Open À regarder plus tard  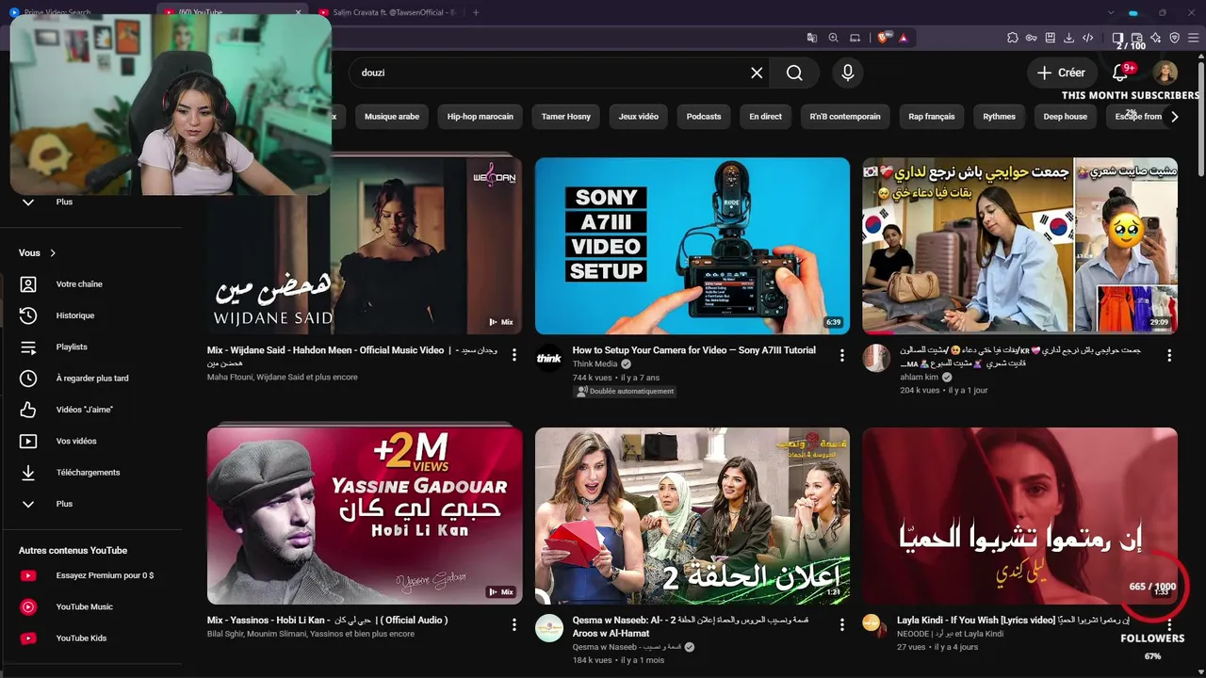[91, 379]
